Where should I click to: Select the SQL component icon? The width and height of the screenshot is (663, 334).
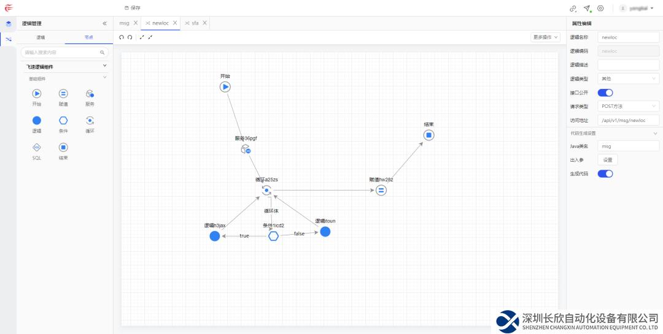(x=36, y=147)
